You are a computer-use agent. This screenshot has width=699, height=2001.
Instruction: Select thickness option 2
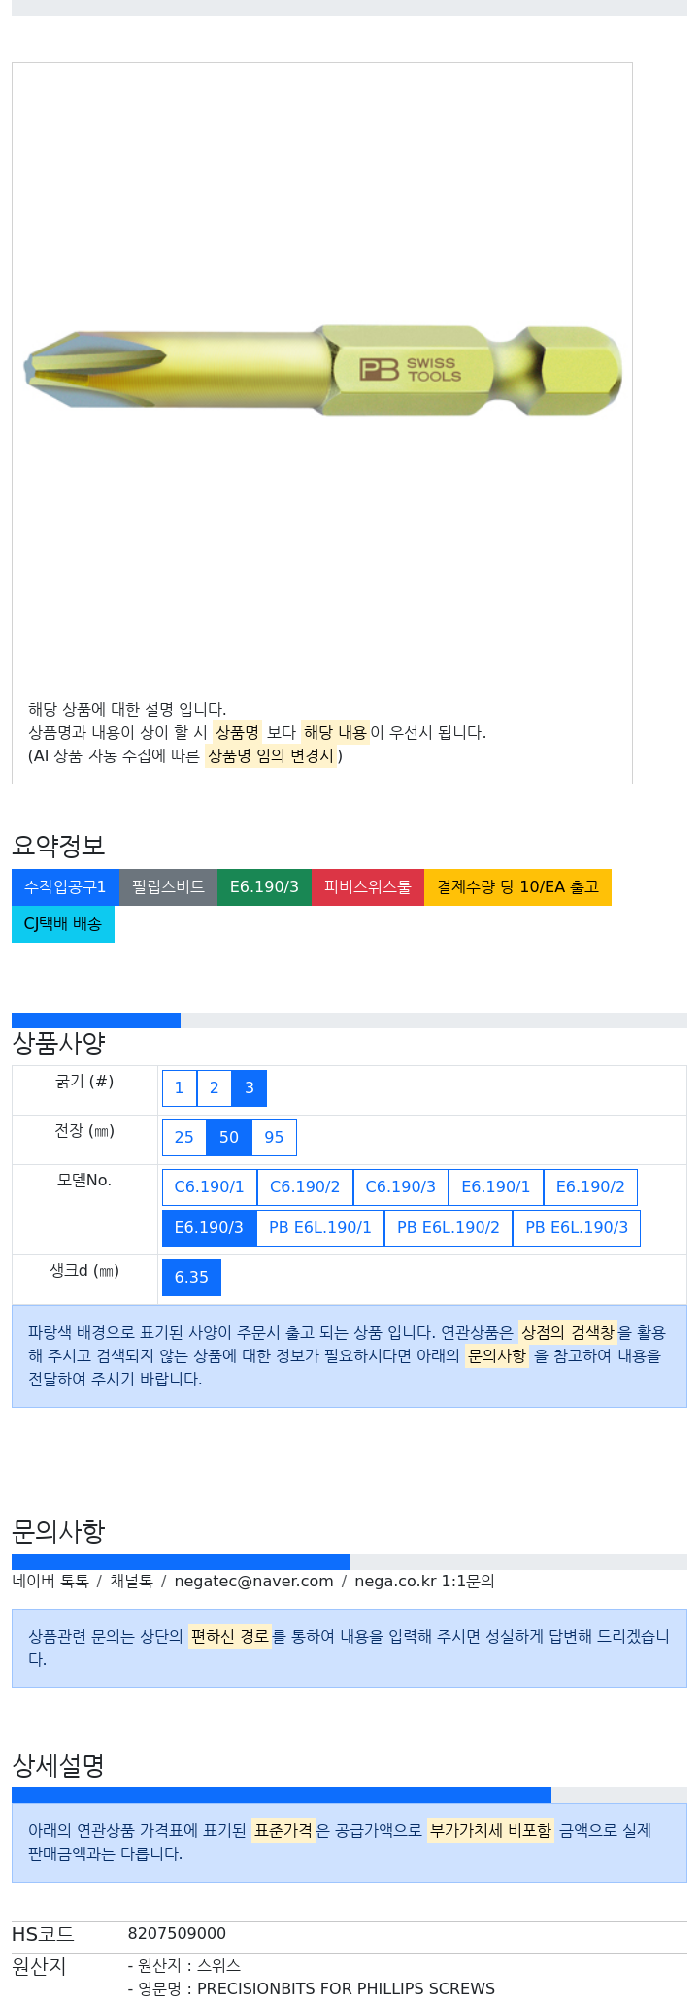click(x=215, y=1088)
